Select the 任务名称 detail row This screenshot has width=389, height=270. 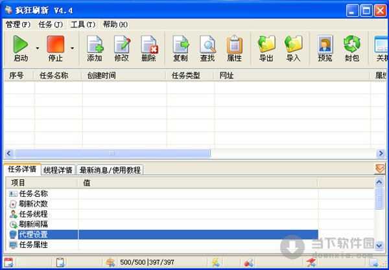(x=162, y=194)
